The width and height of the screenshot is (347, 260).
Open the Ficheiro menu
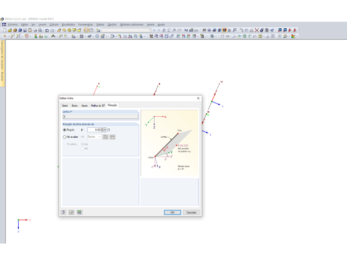click(x=13, y=25)
